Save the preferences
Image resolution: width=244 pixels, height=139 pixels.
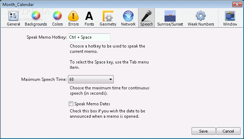coord(203,131)
